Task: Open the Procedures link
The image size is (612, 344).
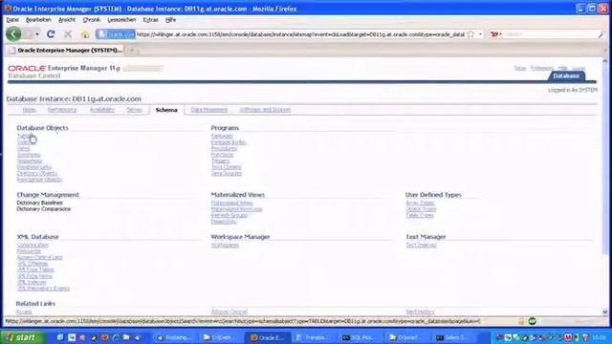Action: (x=224, y=148)
